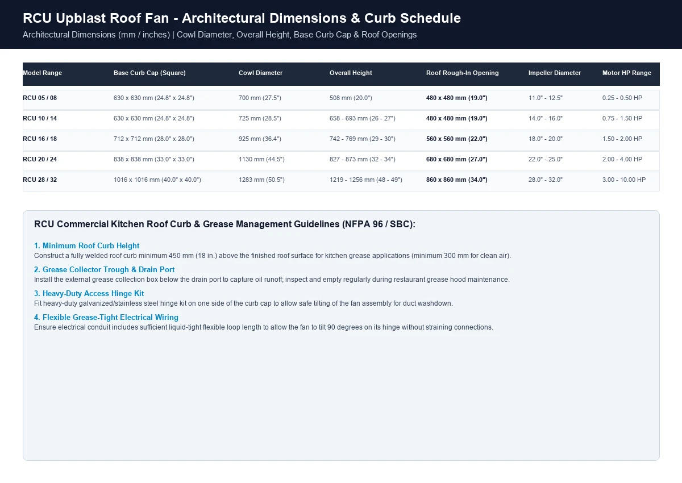The image size is (682, 483).
Task: Click the '725 mm (28.5")' cowl diameter cell
Action: (x=260, y=118)
